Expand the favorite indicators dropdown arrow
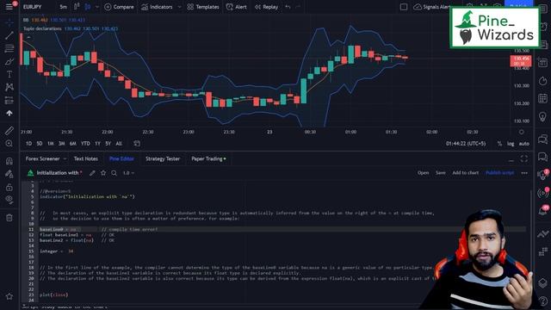Viewport: 551px width, 310px height. coord(179,7)
